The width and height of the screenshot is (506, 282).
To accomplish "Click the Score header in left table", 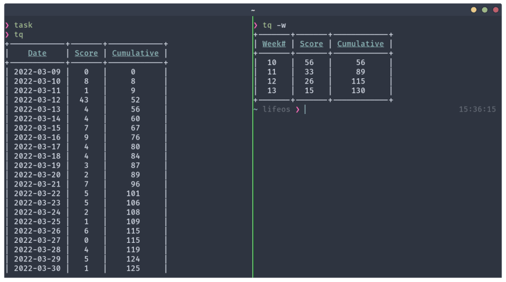I will coord(86,54).
